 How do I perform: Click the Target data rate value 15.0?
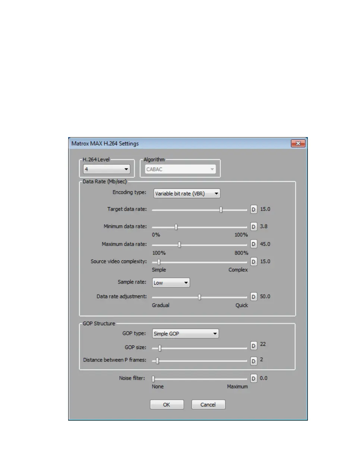click(x=265, y=209)
